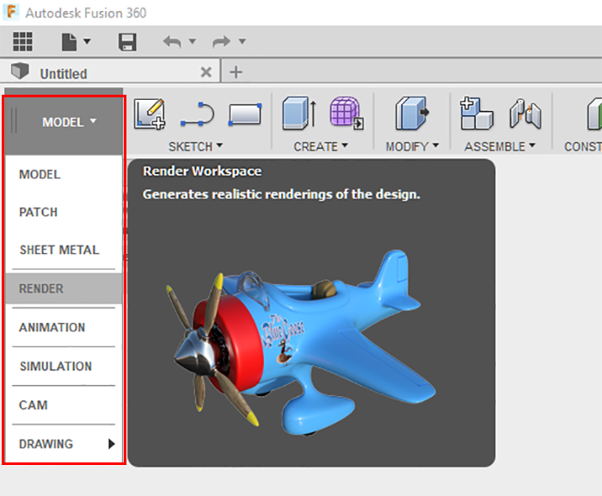Click the Undo arrow
602x496 pixels.
[x=172, y=41]
